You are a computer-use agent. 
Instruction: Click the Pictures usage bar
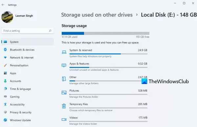click(x=108, y=94)
